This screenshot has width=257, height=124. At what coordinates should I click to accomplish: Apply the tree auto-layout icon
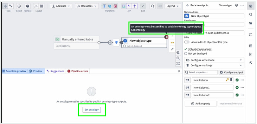click(x=36, y=6)
